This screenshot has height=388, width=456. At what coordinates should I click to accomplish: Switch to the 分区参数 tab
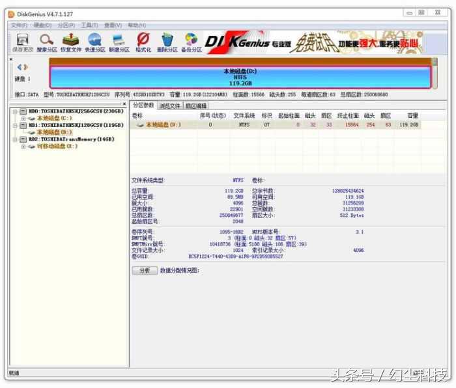[x=143, y=105]
